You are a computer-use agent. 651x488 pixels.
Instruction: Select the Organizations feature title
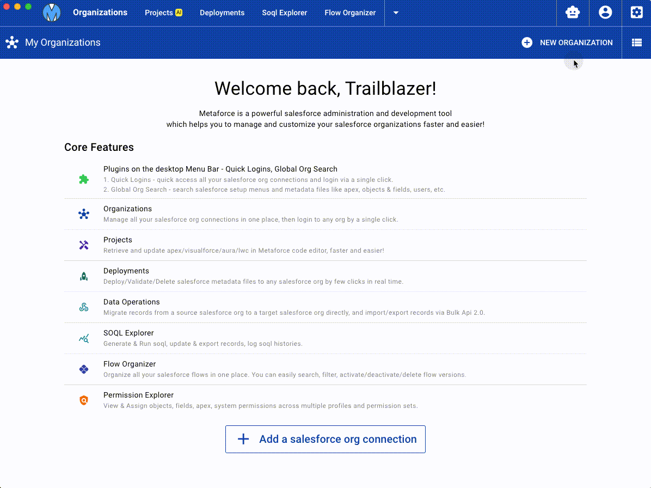[127, 209]
